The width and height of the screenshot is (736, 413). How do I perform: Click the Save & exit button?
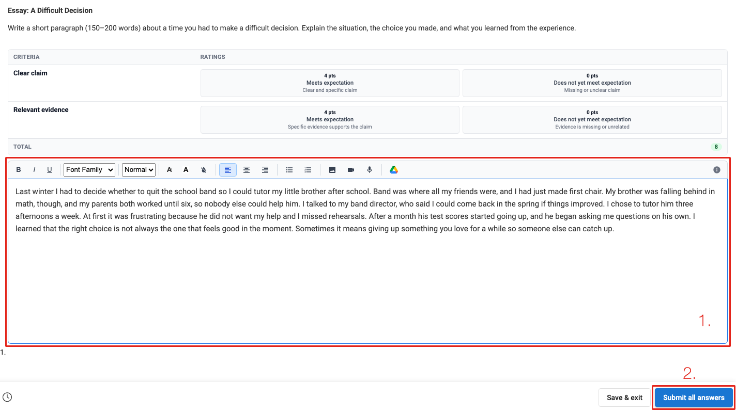pos(624,398)
